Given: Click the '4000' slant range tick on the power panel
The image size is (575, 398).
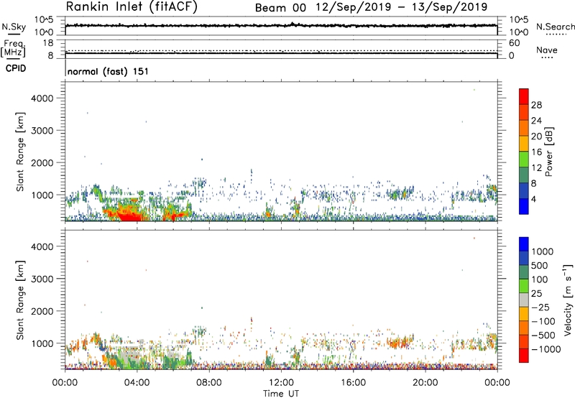Looking at the screenshot, I should pos(42,98).
